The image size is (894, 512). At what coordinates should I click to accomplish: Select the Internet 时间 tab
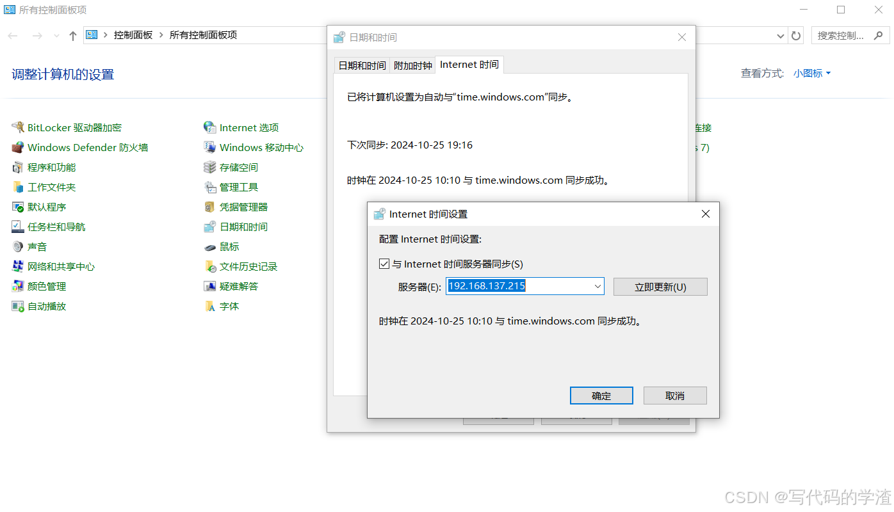(469, 65)
